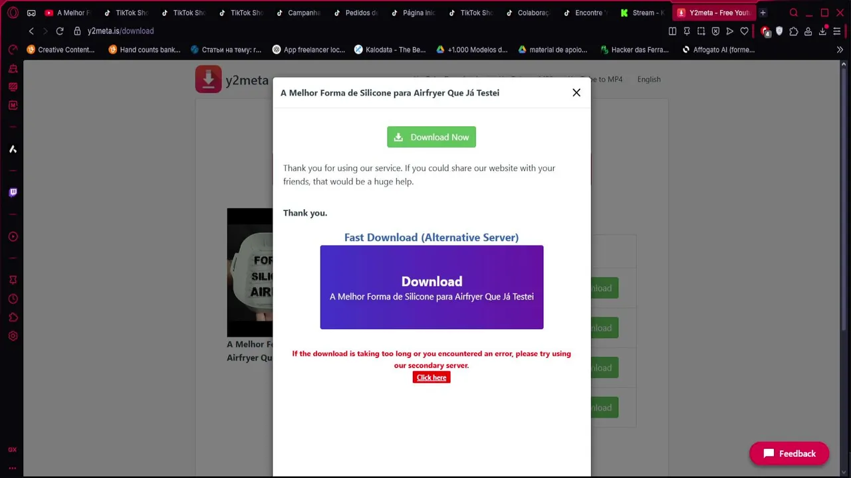The height and width of the screenshot is (478, 851).
Task: Open the GX Corner gamepad icon
Action: pyautogui.click(x=31, y=13)
